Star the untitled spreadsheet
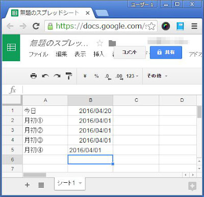This screenshot has width=204, height=197. (x=99, y=43)
